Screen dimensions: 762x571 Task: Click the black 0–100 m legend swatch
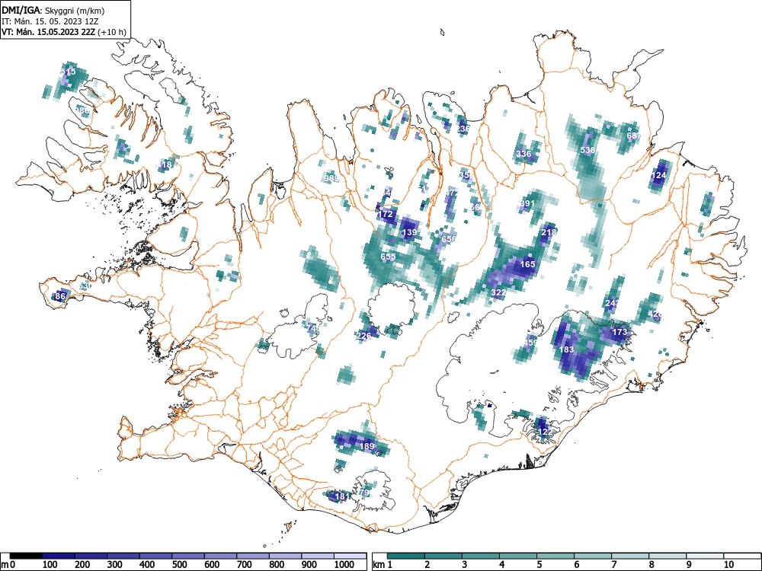pyautogui.click(x=26, y=556)
